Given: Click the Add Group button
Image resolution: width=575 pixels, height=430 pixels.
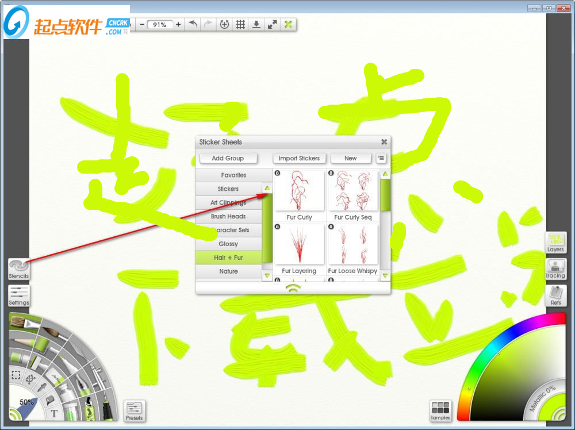Looking at the screenshot, I should 228,158.
